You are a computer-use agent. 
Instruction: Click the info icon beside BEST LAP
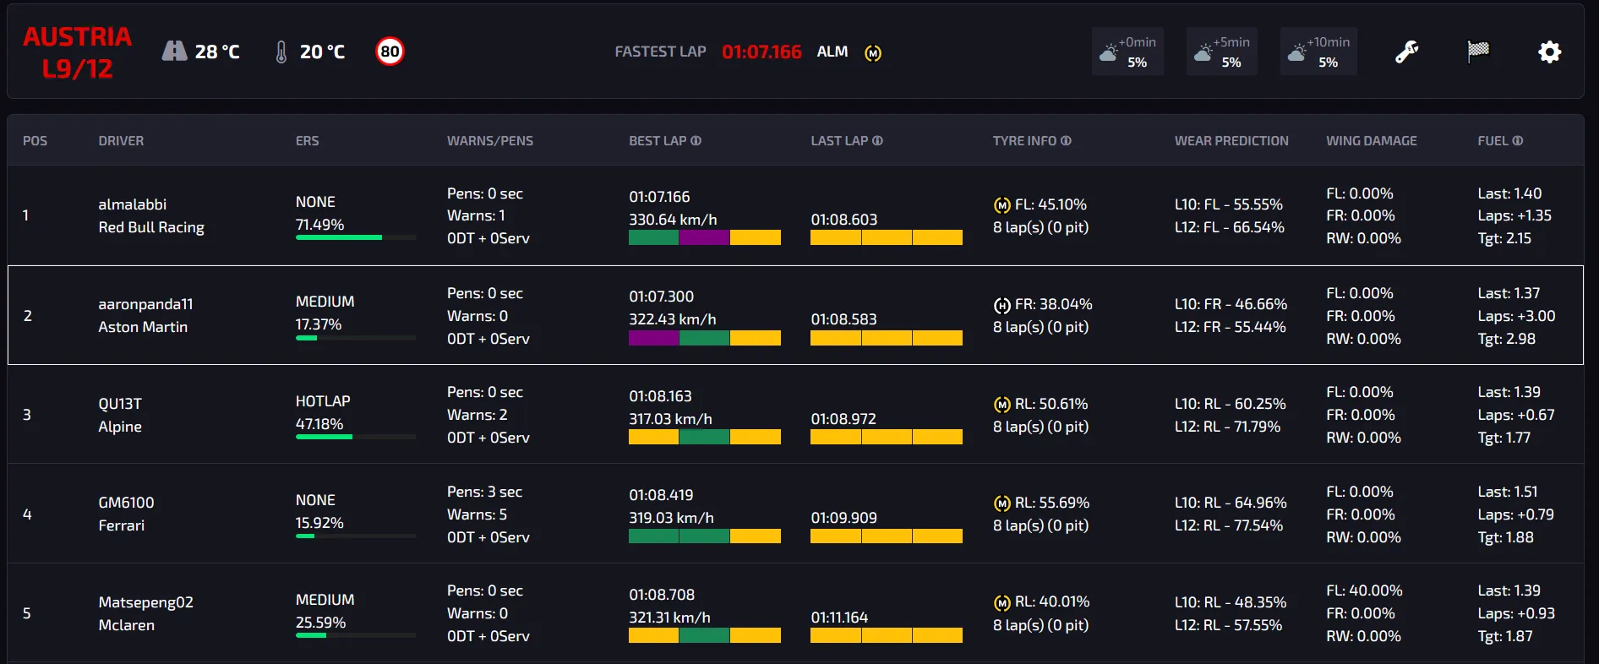pos(696,141)
